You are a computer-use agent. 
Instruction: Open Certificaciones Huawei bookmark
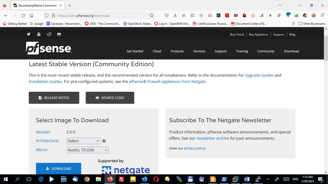(210, 24)
